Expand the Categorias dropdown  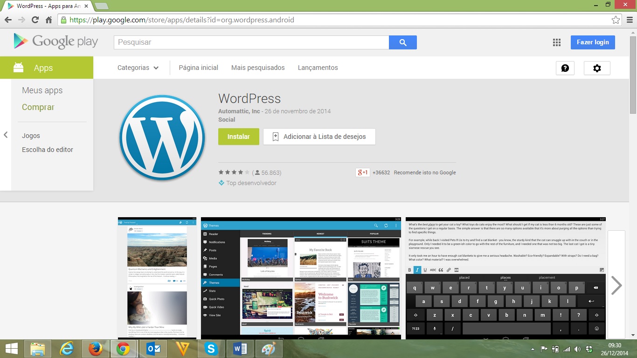(x=138, y=68)
